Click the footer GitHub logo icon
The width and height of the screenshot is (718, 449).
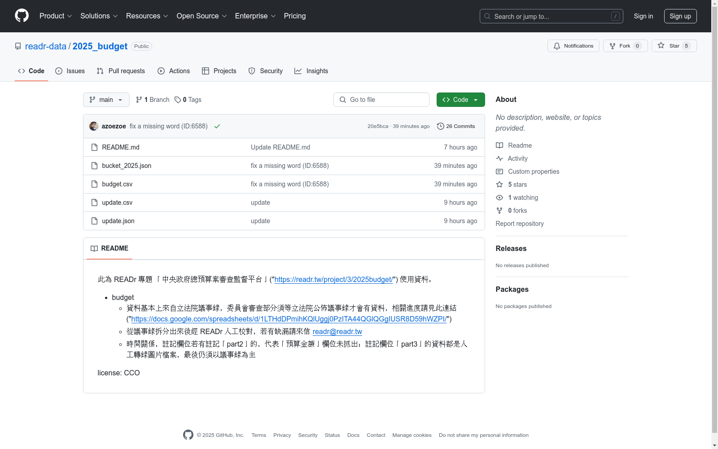pos(188,435)
